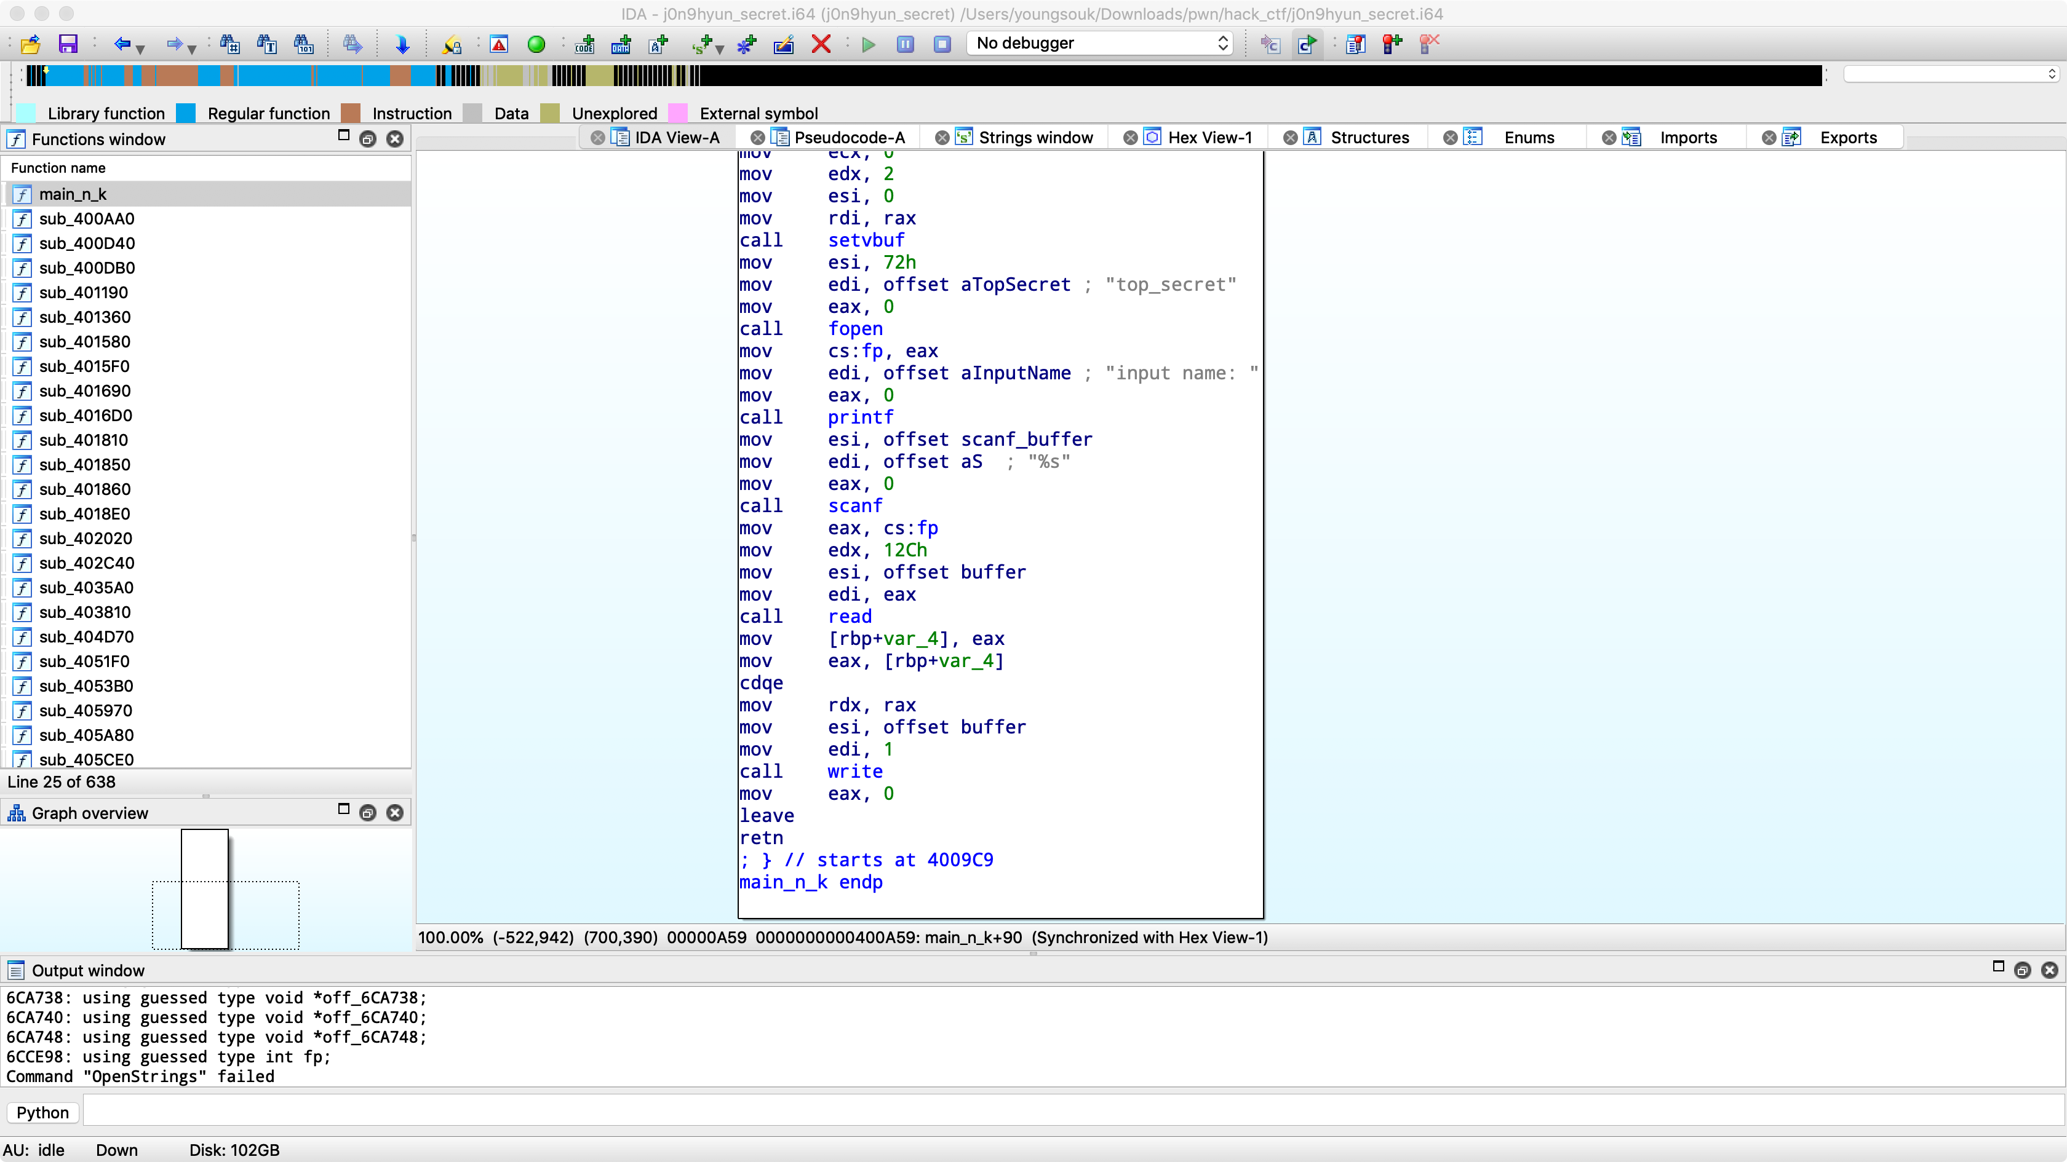Click the Python console language button
The height and width of the screenshot is (1162, 2067).
point(42,1112)
